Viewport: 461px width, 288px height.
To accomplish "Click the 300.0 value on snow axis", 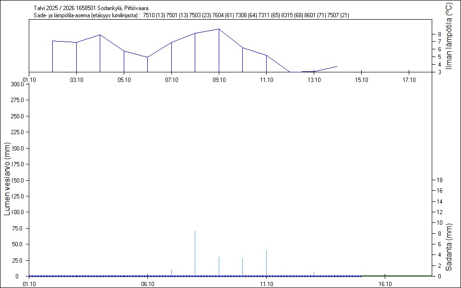I will 17,84.
